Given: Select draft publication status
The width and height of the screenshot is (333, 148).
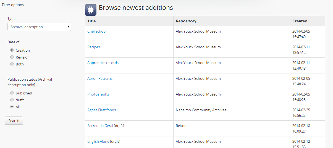Looking at the screenshot, I should [12, 100].
